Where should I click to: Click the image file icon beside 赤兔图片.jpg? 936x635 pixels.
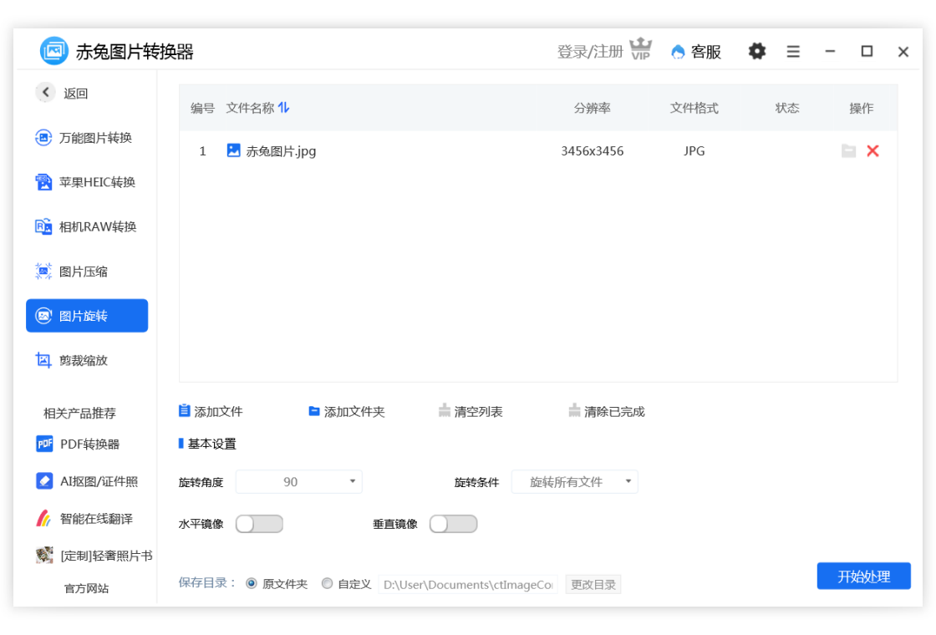point(233,150)
